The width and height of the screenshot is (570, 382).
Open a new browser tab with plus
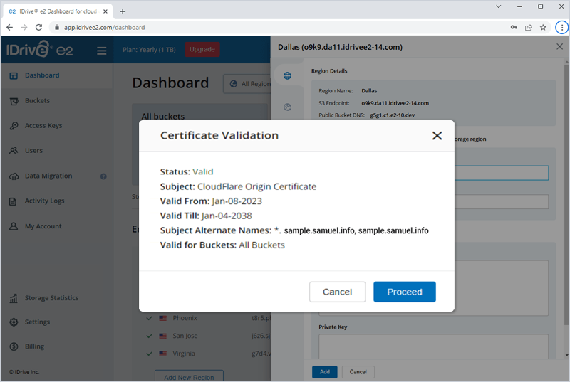(123, 11)
